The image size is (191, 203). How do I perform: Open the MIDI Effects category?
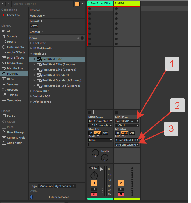(15, 57)
